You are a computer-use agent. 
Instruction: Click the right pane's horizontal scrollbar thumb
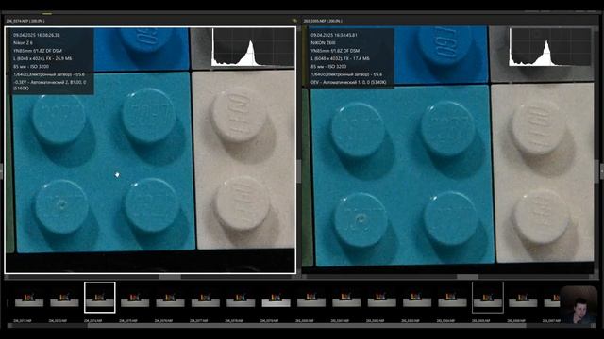[468, 276]
